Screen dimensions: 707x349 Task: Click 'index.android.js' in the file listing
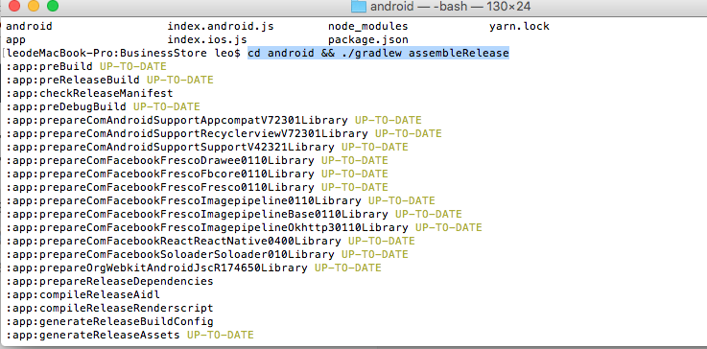click(x=221, y=27)
